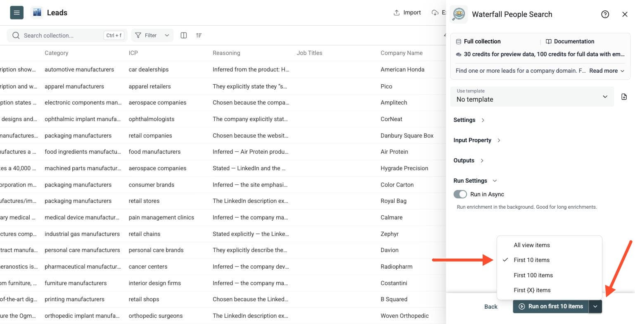
Task: Click the American Honda company cell
Action: coord(403,69)
